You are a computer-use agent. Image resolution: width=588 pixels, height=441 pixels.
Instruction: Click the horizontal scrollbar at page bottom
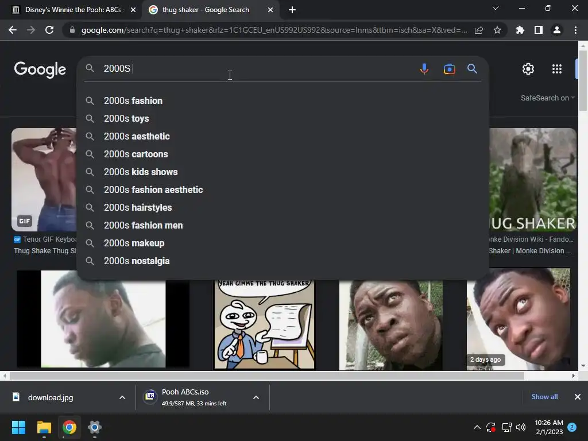point(266,376)
